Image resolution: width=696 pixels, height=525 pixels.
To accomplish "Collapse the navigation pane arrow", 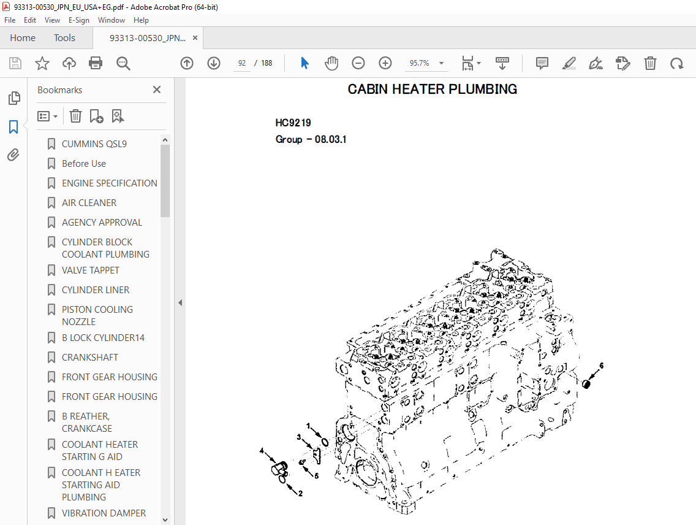I will click(180, 302).
